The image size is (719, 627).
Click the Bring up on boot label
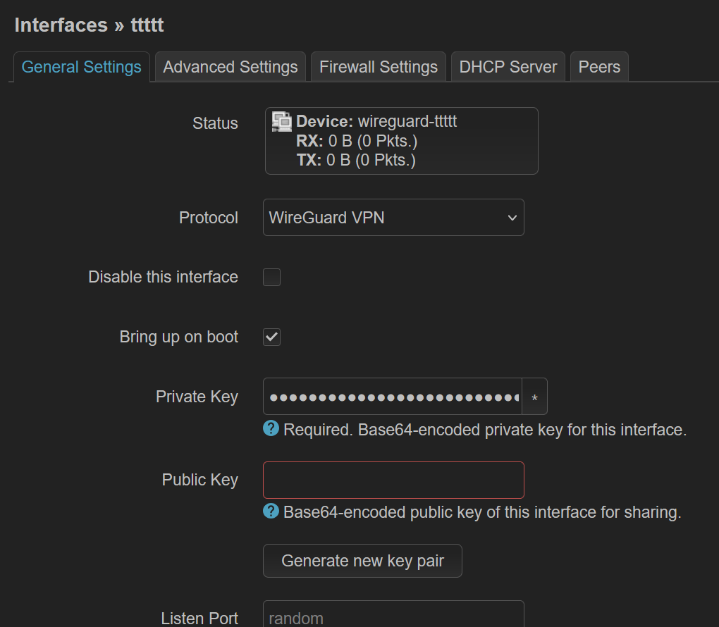point(179,337)
